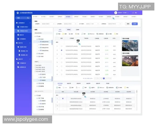This screenshot has width=157, height=126.
Task: Select the 冻结5列 tab in lower panel
Action: coord(88,83)
